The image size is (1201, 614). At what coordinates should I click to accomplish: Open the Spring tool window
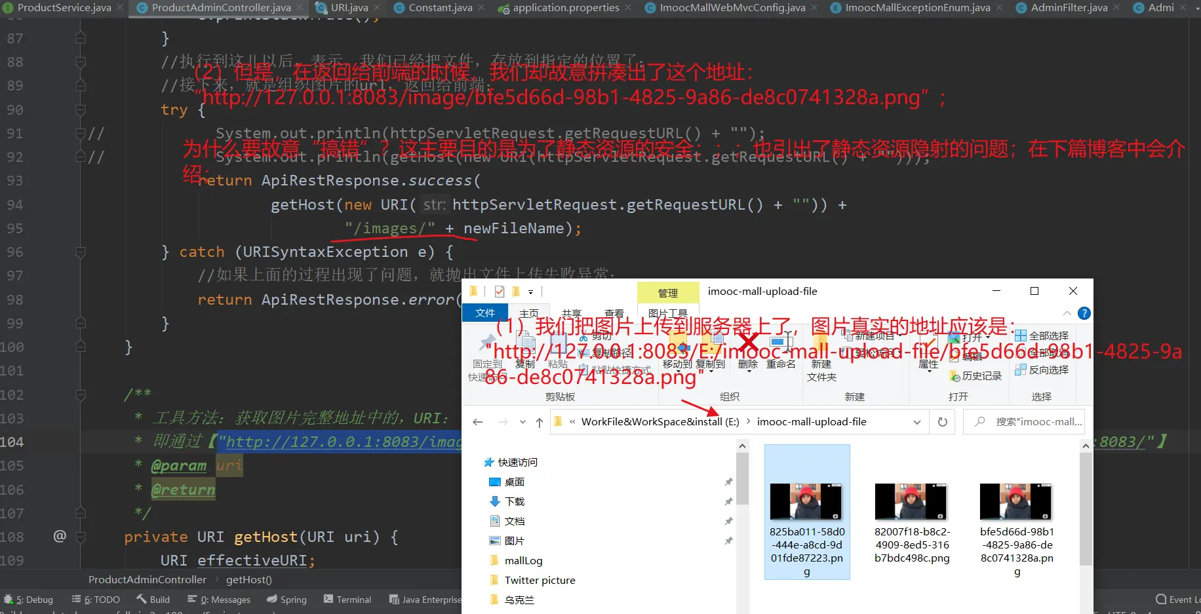point(287,600)
